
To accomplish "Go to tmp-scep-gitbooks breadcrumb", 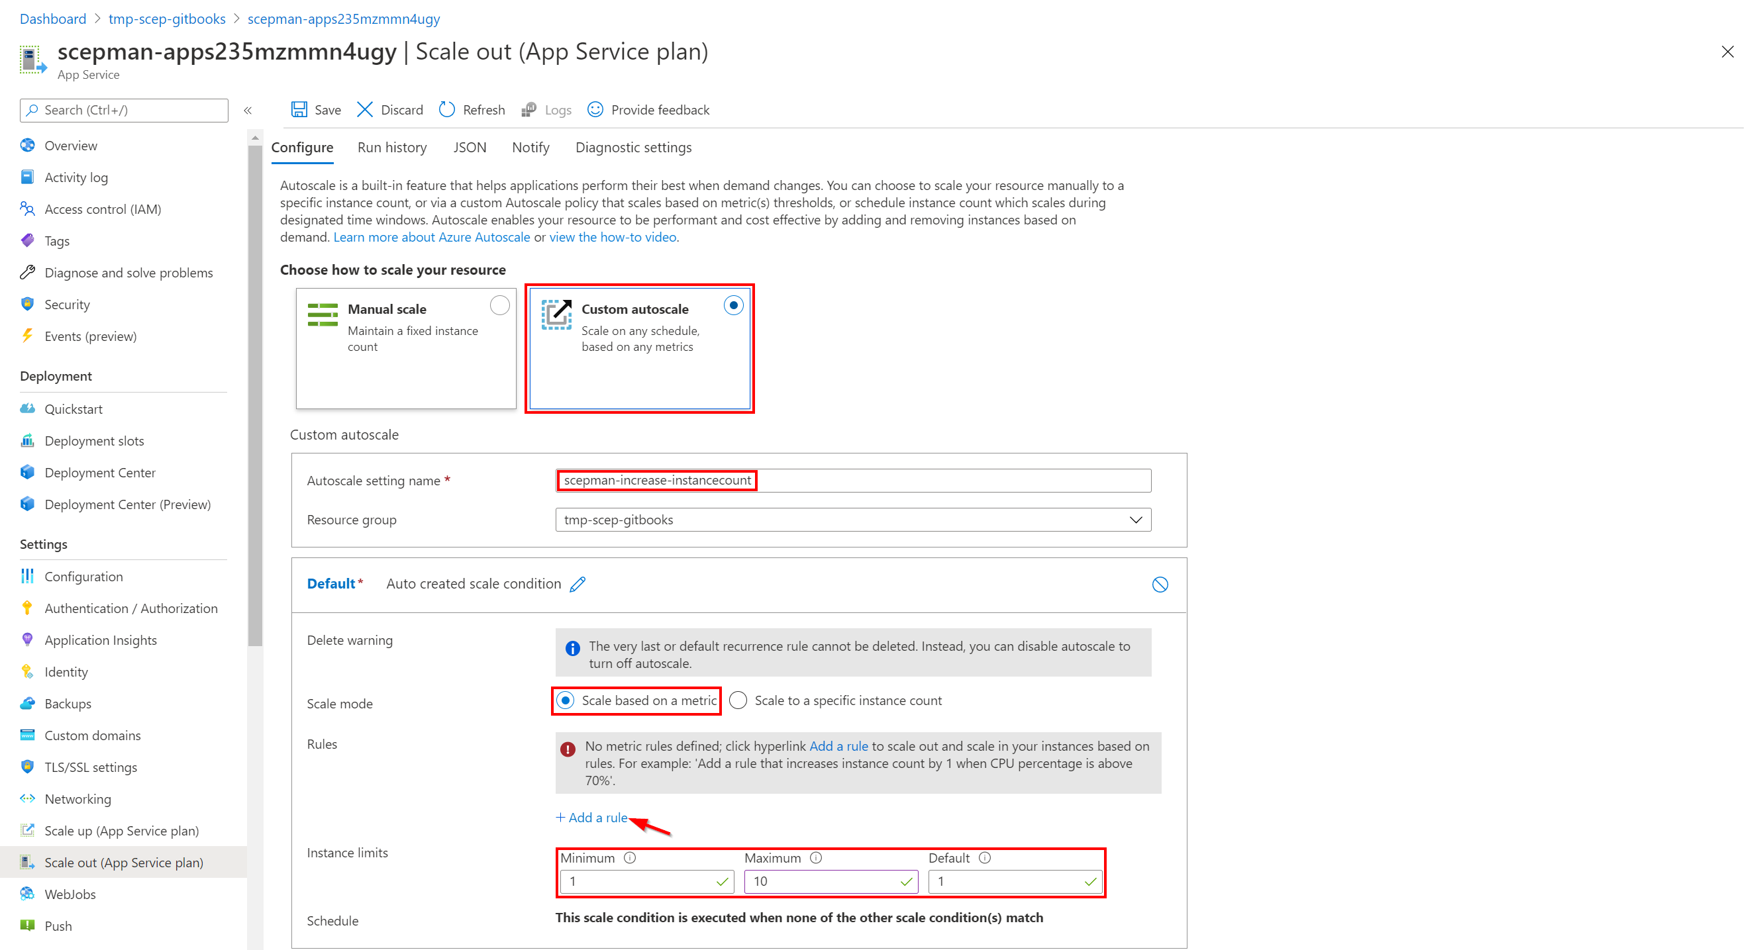I will click(x=166, y=19).
